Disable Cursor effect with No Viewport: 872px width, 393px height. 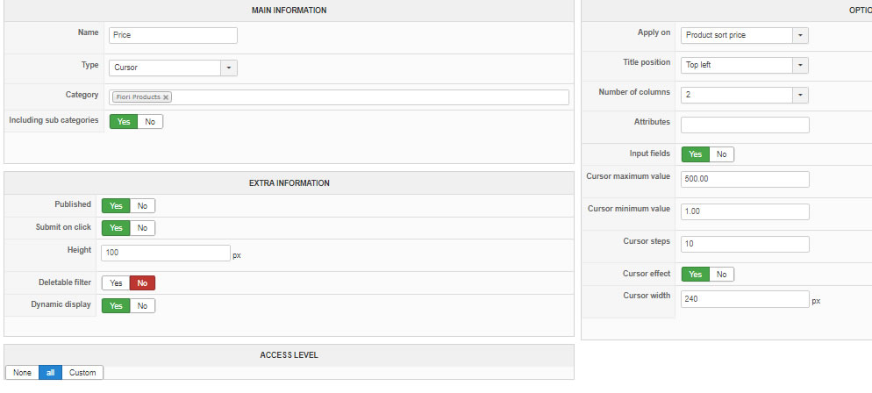[721, 275]
